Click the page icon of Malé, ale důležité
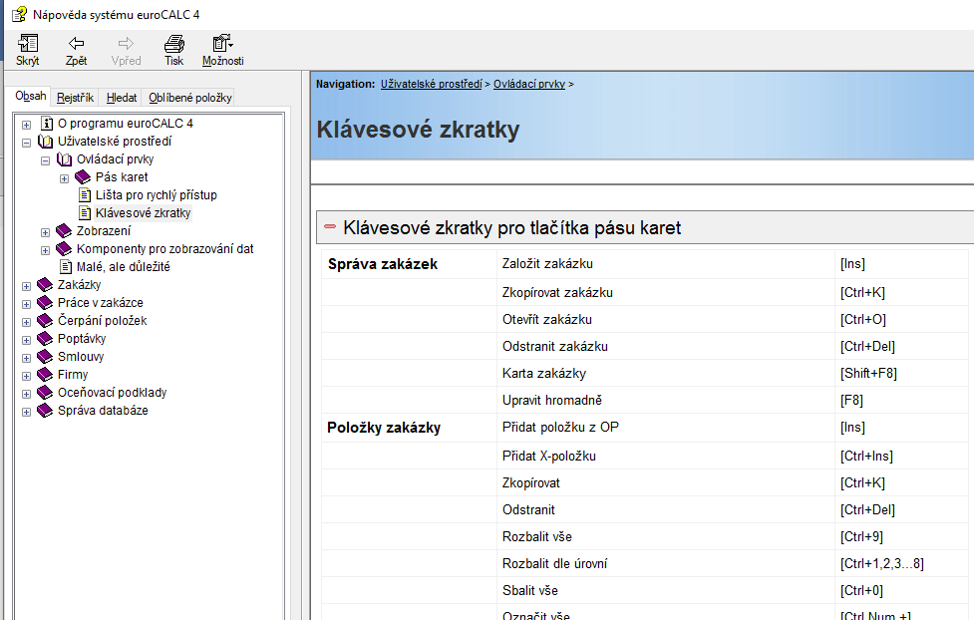 tap(66, 267)
